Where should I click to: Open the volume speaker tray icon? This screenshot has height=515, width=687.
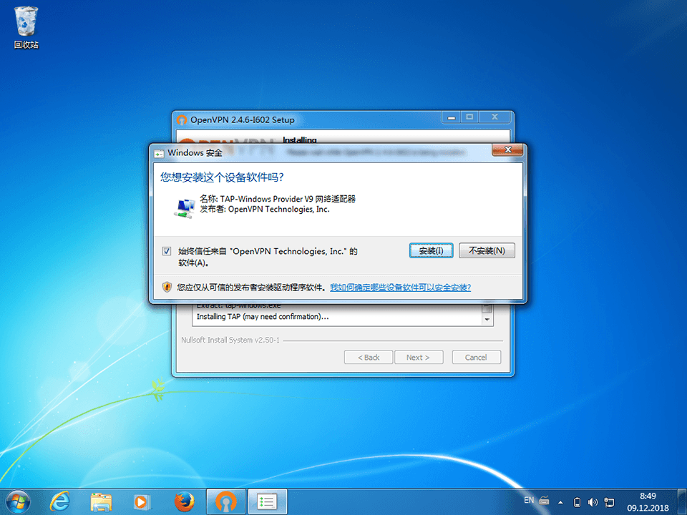593,502
